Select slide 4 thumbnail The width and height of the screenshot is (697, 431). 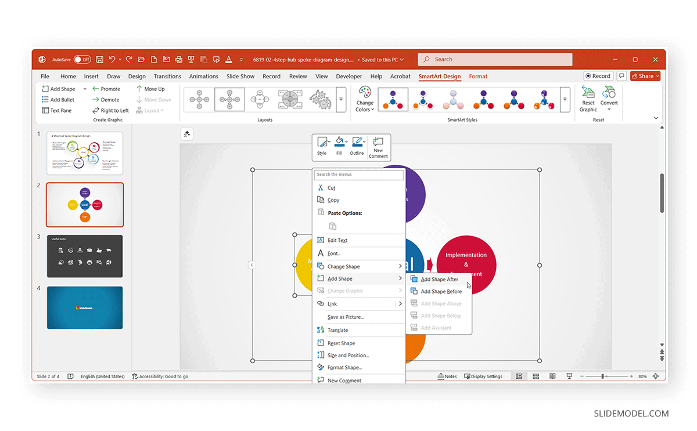pos(85,307)
